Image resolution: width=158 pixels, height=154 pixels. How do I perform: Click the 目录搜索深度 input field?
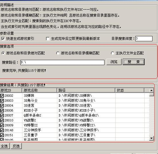(x=144, y=39)
